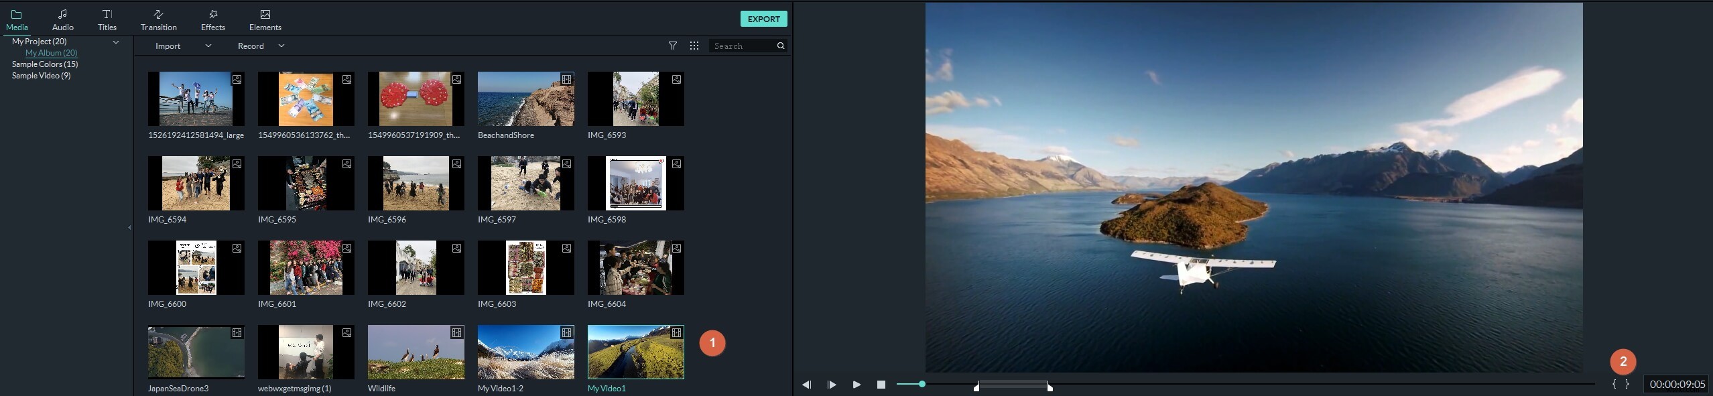
Task: Select the JapanSeaDrone3 video clip
Action: [x=196, y=352]
